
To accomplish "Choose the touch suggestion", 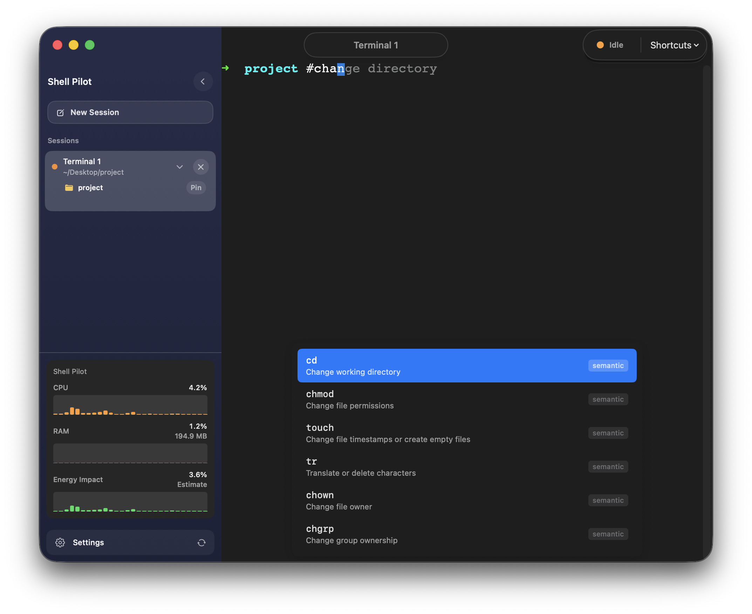I will tap(467, 433).
